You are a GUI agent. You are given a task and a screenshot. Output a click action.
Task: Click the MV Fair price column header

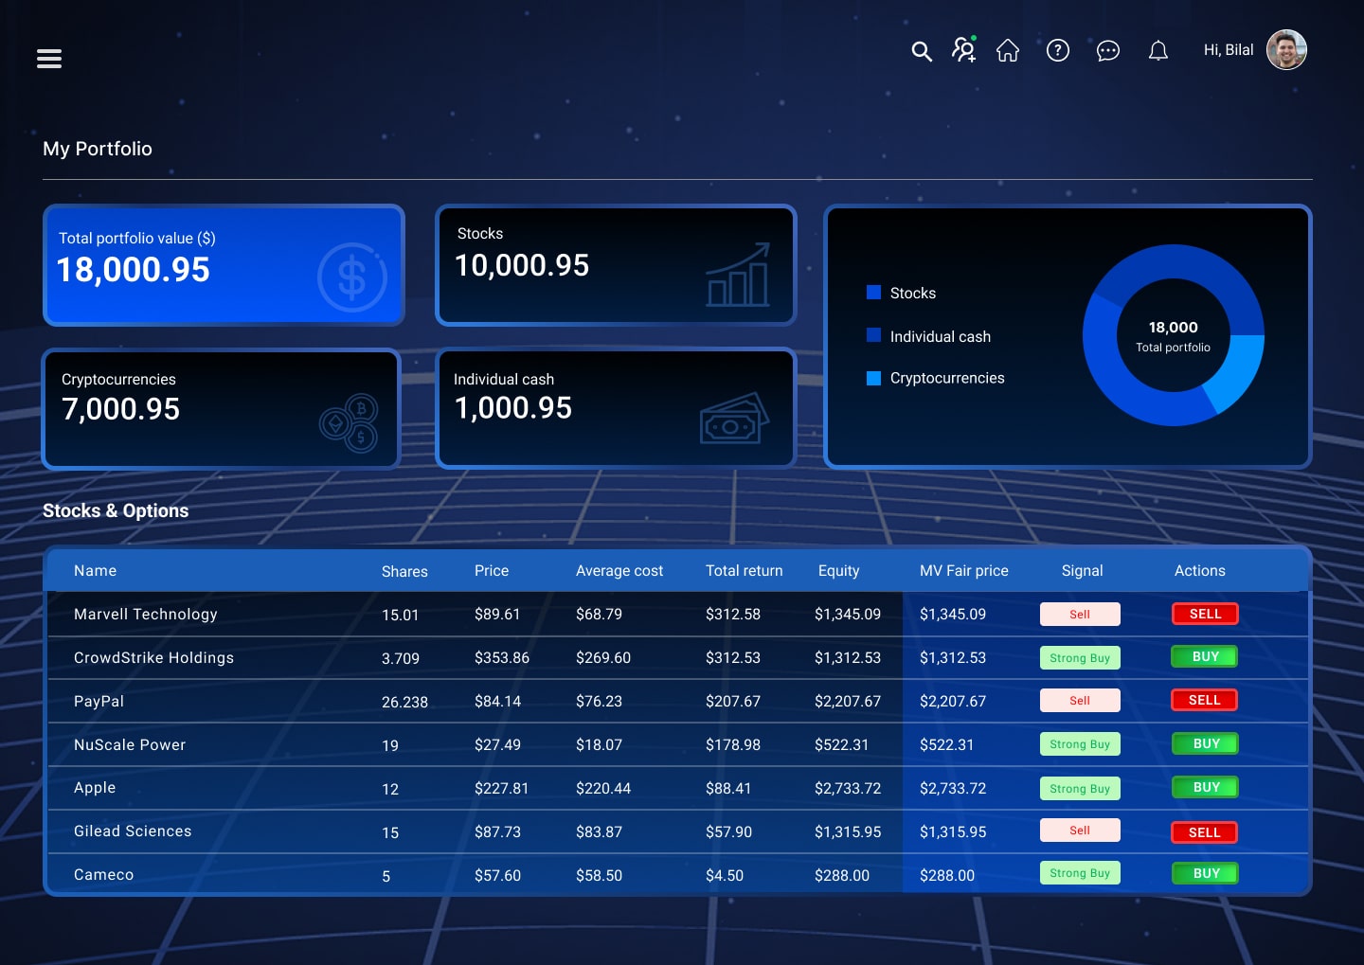point(964,570)
